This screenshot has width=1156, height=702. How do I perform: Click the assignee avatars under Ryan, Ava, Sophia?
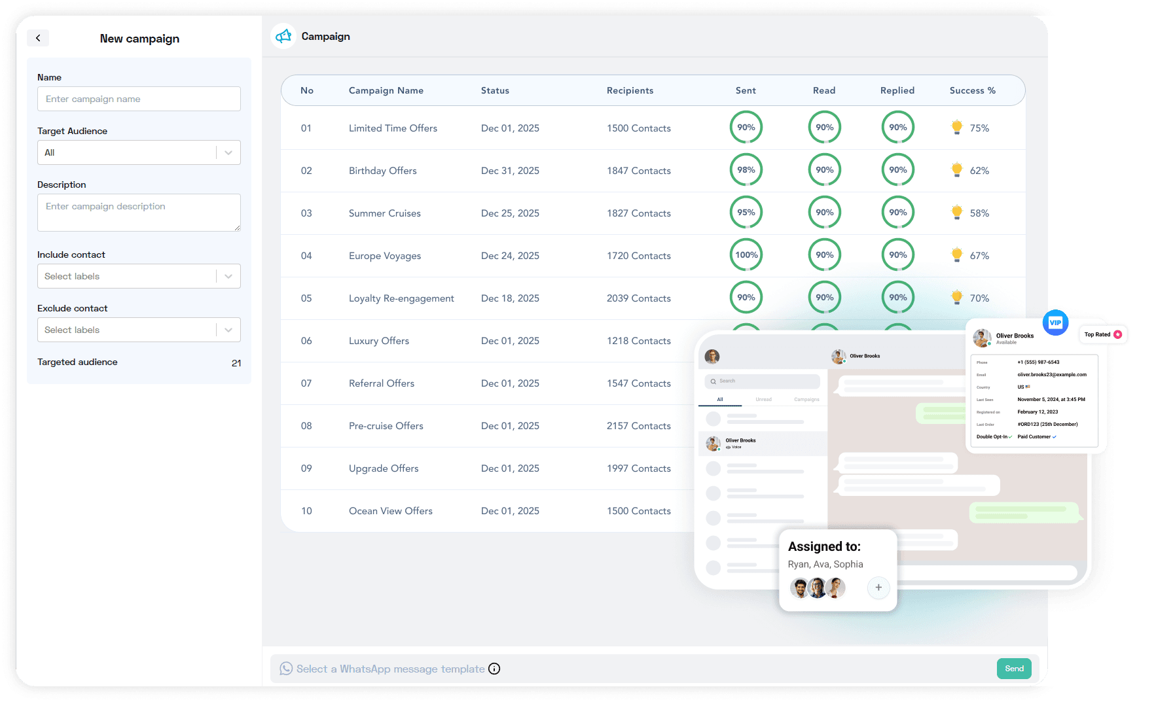[818, 588]
